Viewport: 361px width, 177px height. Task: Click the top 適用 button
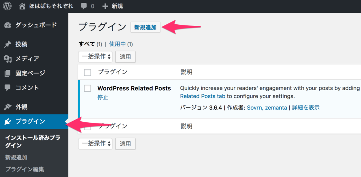[x=126, y=57]
